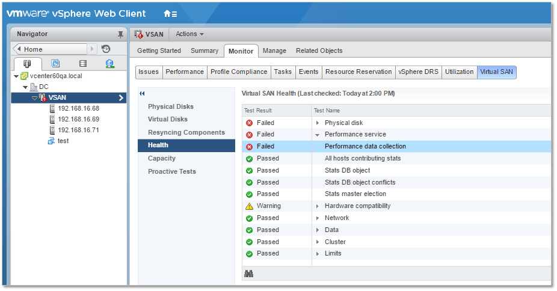Select the Performance data collection row

[396, 147]
